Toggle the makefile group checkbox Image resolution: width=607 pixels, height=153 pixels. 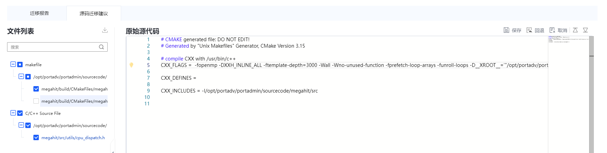[20, 65]
